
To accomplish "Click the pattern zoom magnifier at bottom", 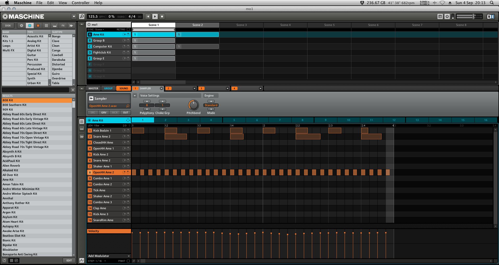I will [x=134, y=261].
